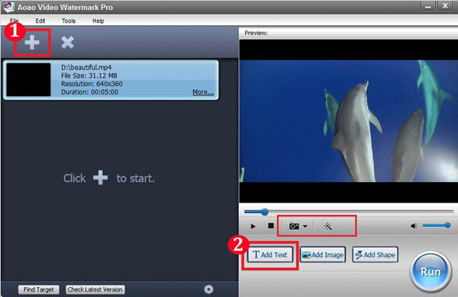
Task: Stop the preview playback
Action: 271,225
